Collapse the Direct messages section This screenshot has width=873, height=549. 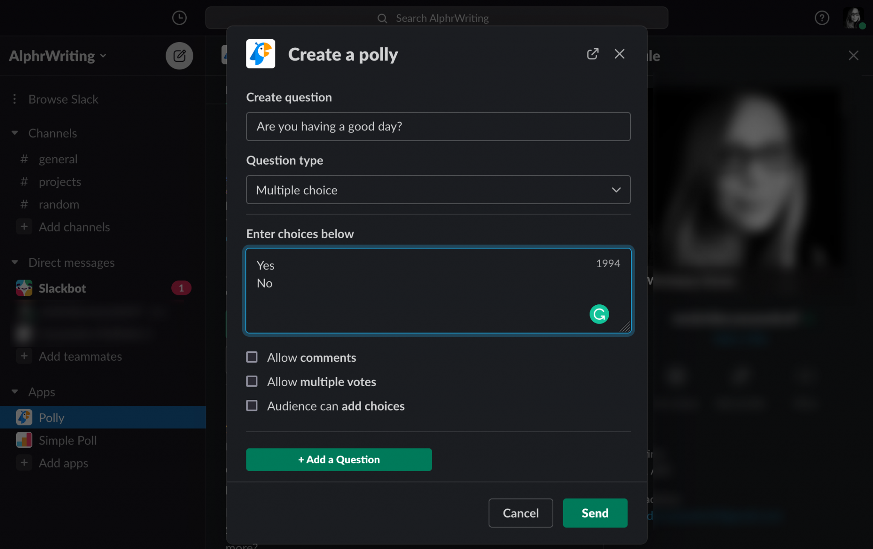point(15,263)
